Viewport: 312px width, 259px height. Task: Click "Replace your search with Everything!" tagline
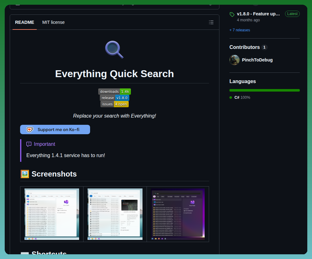pos(115,116)
